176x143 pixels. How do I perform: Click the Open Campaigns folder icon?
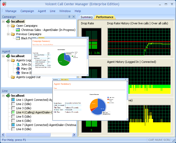13,26
